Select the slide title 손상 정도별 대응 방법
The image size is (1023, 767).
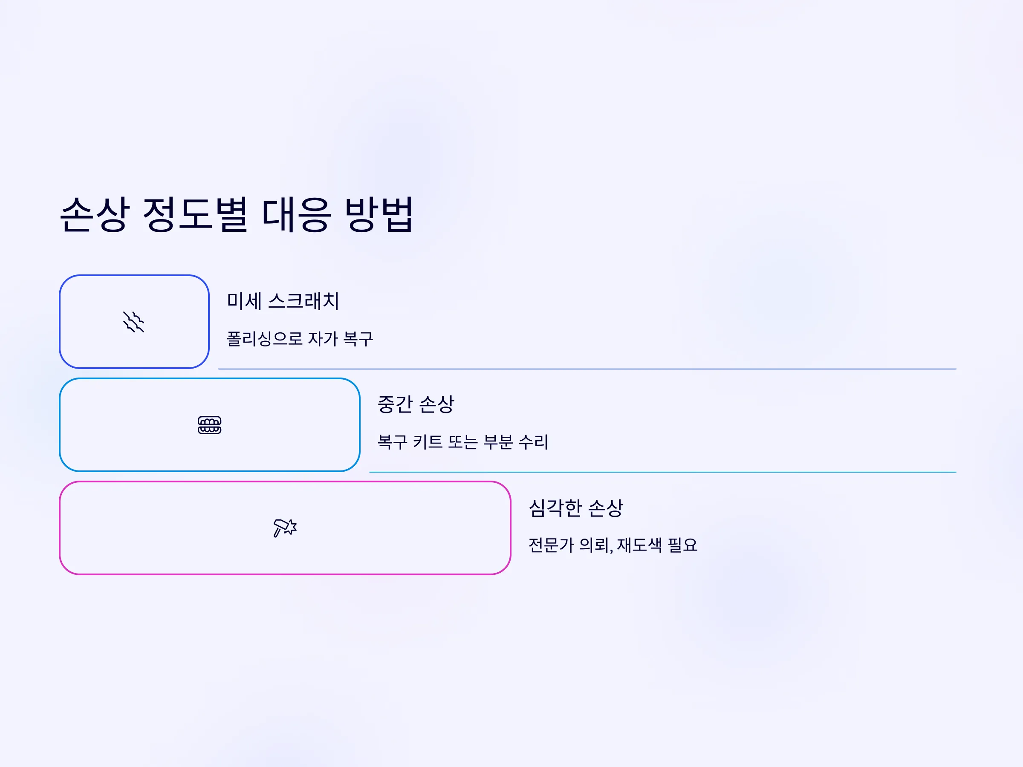(x=237, y=214)
